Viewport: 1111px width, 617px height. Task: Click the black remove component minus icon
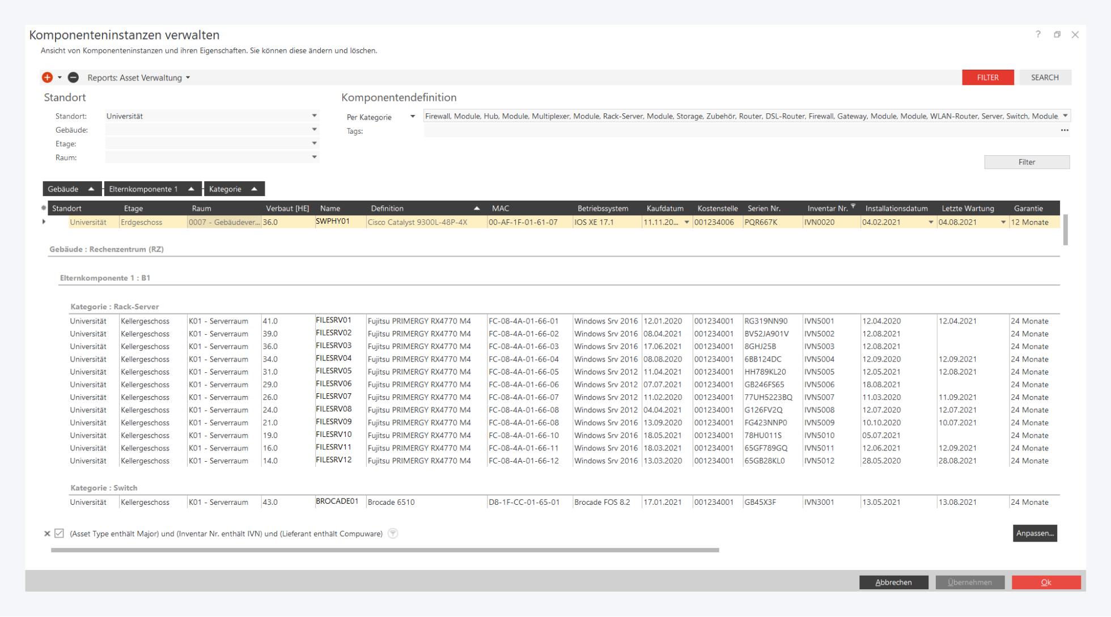pos(73,78)
